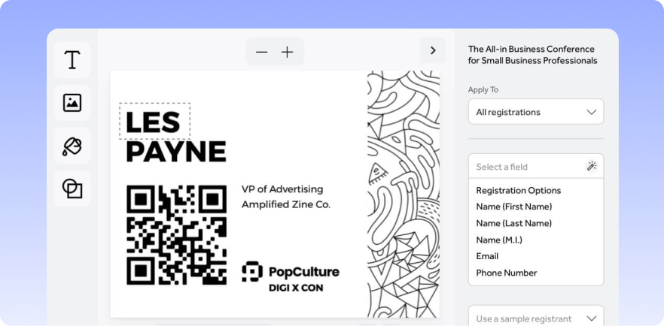Open the Image tool

pos(72,103)
